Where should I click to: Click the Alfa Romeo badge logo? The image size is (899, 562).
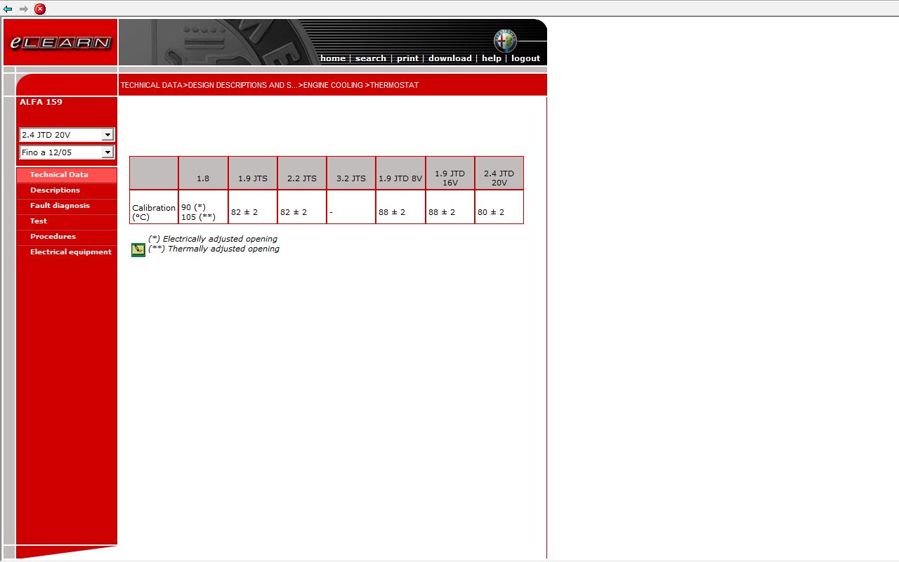point(504,41)
